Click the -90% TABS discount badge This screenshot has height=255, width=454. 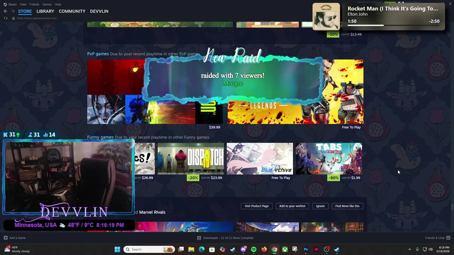click(x=333, y=178)
